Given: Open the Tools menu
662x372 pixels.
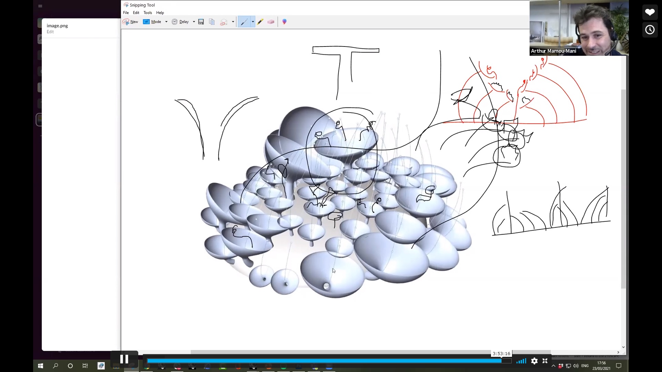Looking at the screenshot, I should click(148, 13).
